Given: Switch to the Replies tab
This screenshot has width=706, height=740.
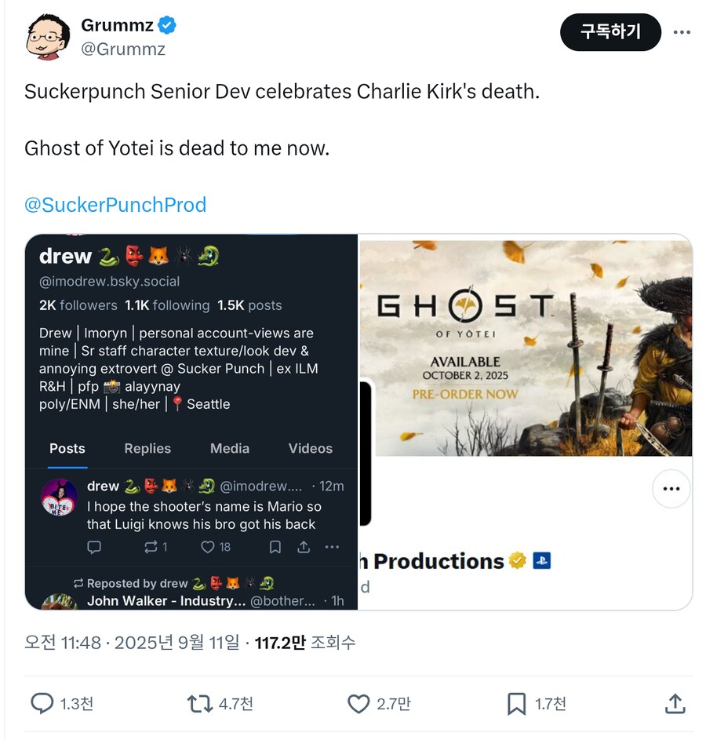Looking at the screenshot, I should (147, 448).
